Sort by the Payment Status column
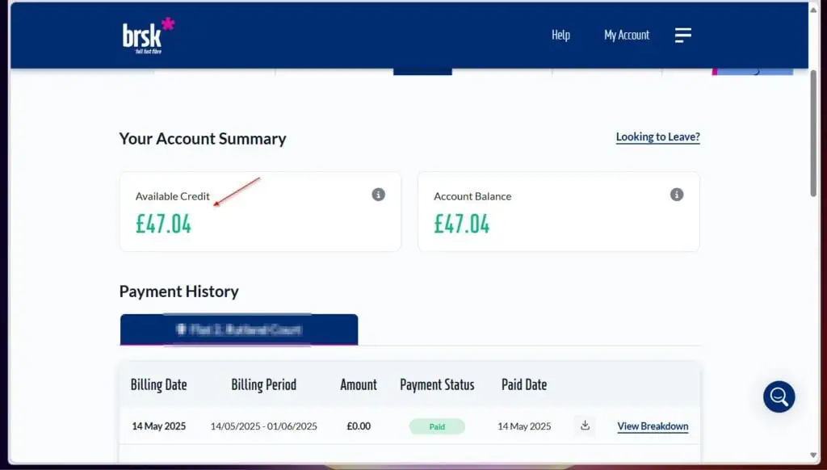 point(436,384)
